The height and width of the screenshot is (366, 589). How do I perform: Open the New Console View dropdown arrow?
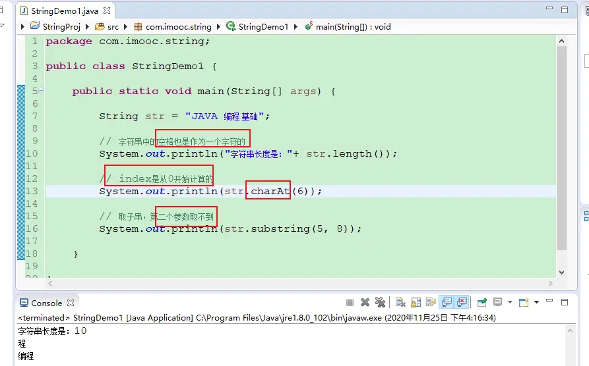point(536,303)
